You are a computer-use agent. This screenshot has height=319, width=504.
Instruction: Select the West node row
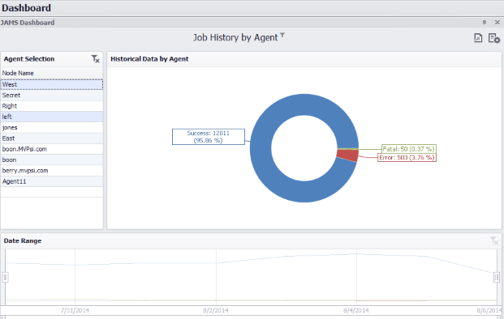coord(52,84)
